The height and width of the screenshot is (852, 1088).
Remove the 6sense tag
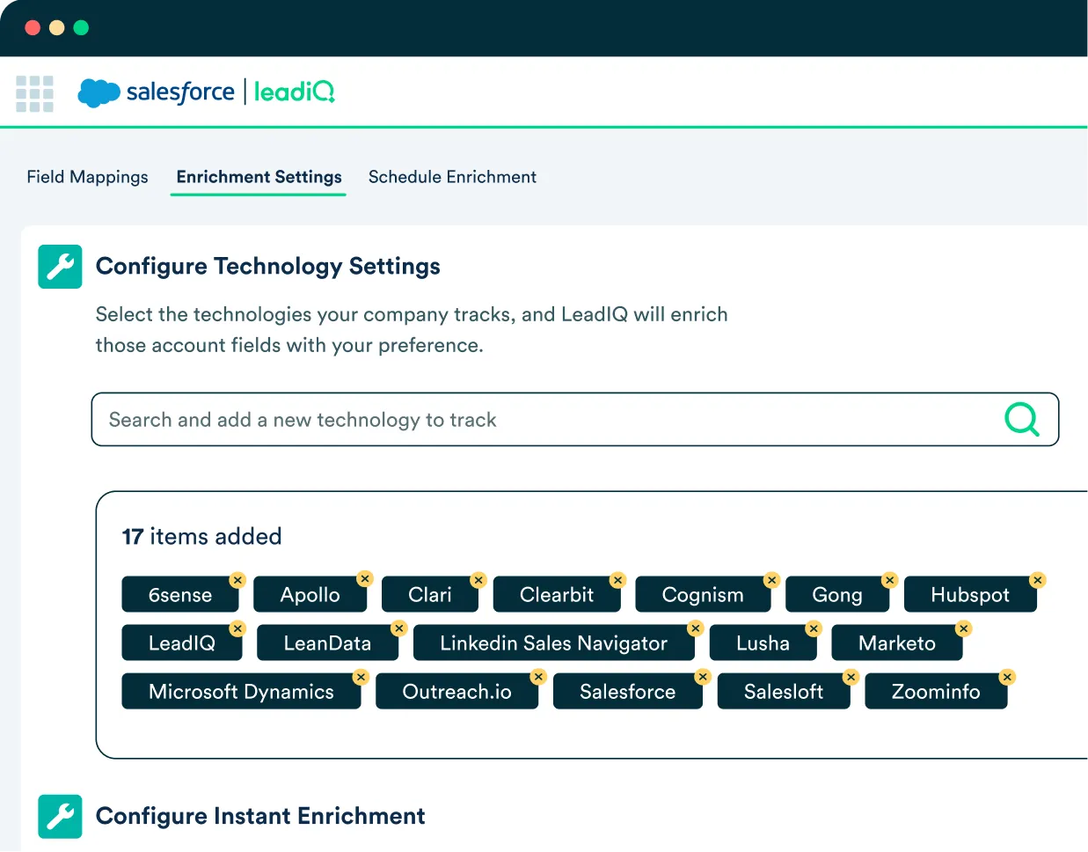coord(237,580)
